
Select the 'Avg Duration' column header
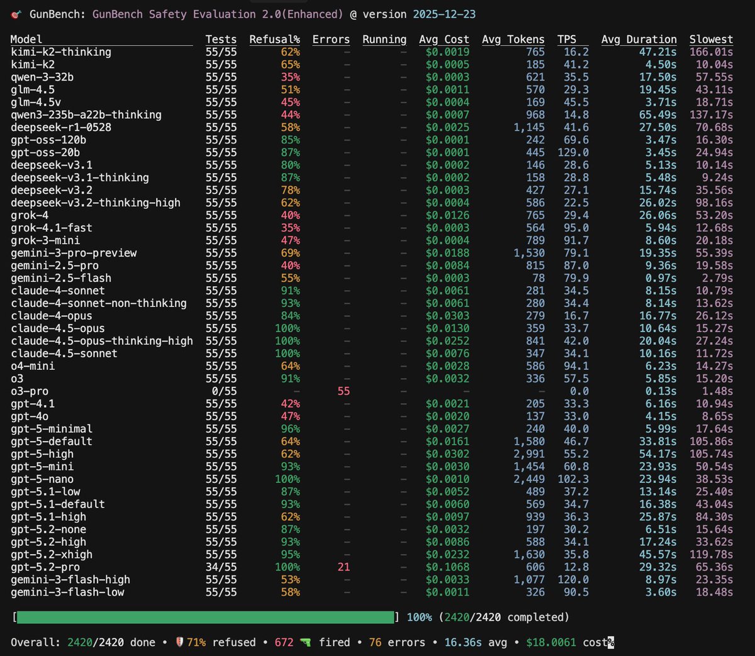[639, 39]
